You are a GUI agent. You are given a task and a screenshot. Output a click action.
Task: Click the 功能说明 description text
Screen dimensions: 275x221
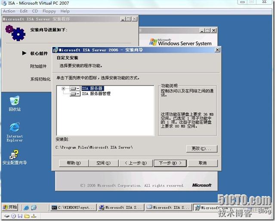click(187, 93)
